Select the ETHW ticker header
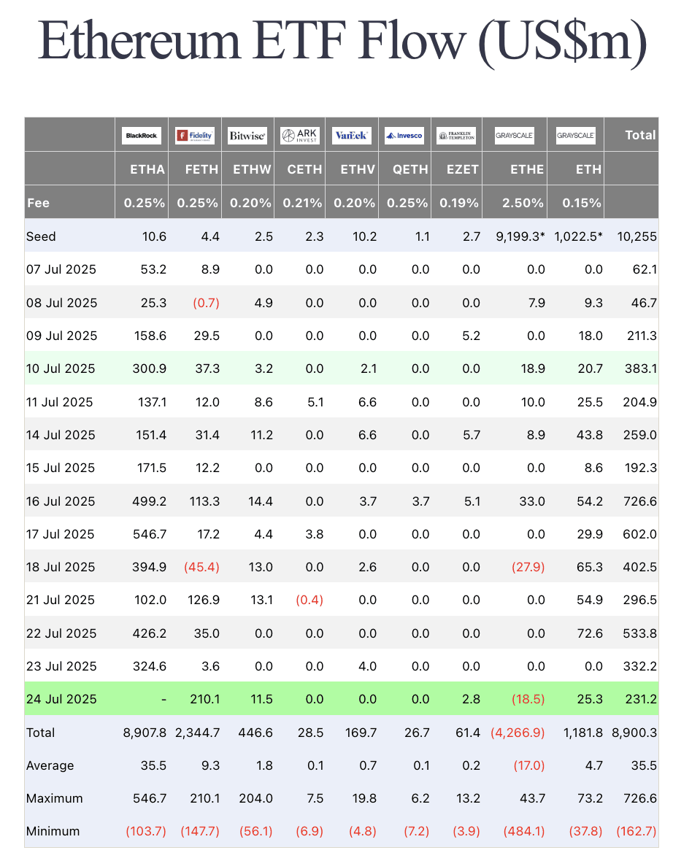 click(x=252, y=170)
